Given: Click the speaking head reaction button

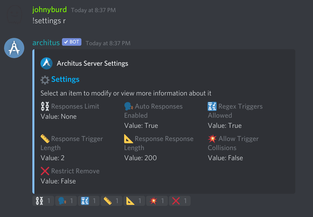Looking at the screenshot, I should (x=66, y=201).
